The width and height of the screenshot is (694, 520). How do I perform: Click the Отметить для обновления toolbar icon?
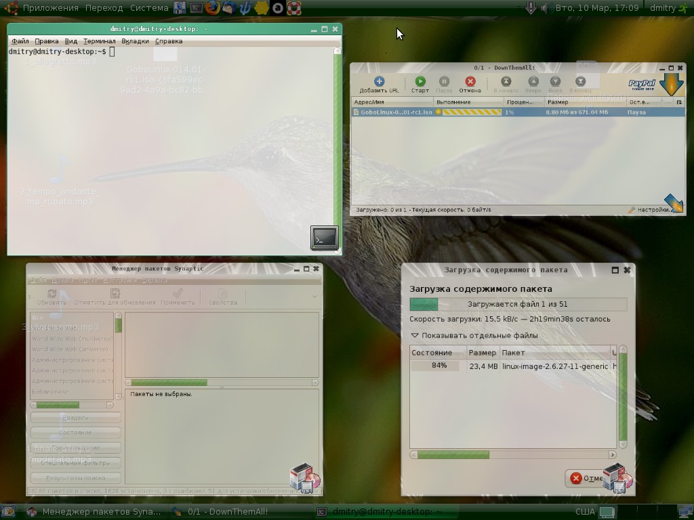pyautogui.click(x=115, y=294)
